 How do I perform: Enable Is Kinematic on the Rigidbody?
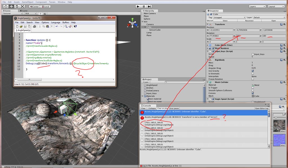[x=253, y=73]
